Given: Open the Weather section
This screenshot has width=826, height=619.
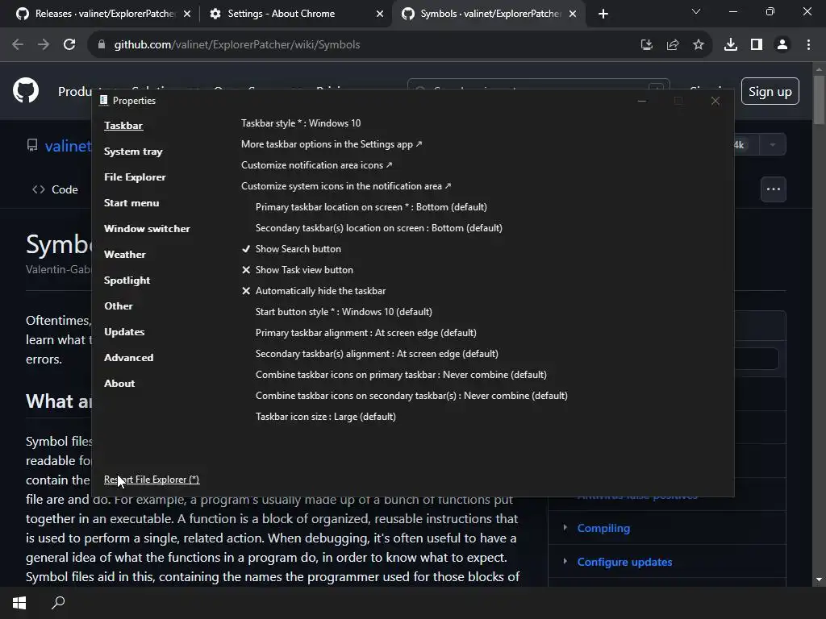Looking at the screenshot, I should 125,254.
